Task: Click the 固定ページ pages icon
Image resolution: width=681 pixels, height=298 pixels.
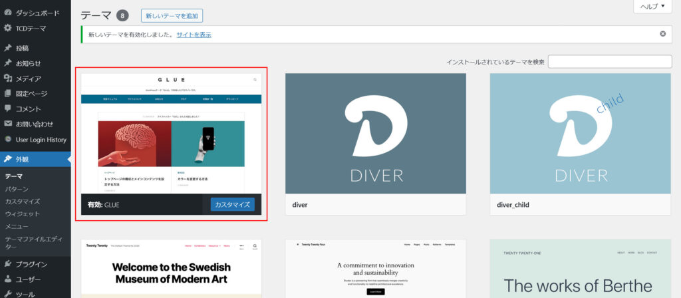Action: tap(8, 94)
